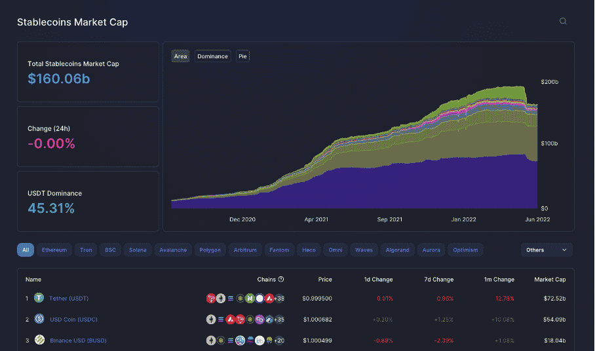This screenshot has width=595, height=351.
Task: Click BUSD market cap $18.04b
Action: tap(555, 341)
